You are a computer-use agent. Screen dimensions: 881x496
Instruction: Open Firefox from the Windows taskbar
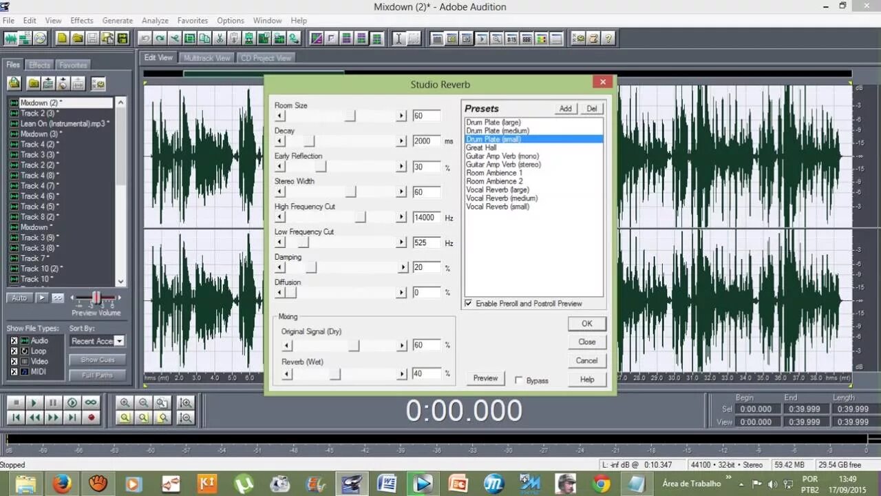point(62,484)
